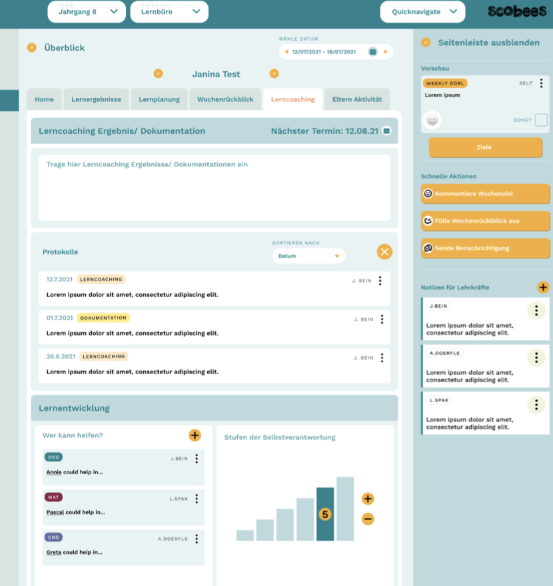Open three-dot menu on Weekly Goal card
The width and height of the screenshot is (553, 586).
click(541, 84)
